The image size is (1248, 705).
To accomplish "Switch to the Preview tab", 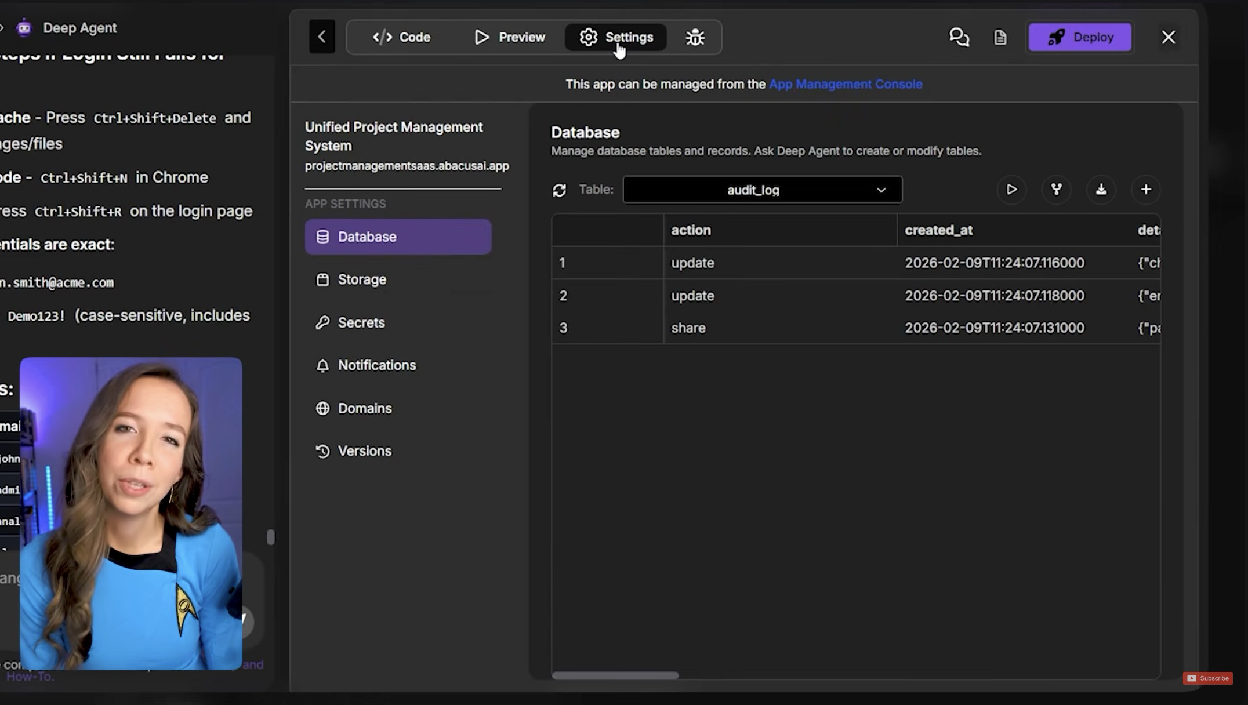I will click(510, 37).
